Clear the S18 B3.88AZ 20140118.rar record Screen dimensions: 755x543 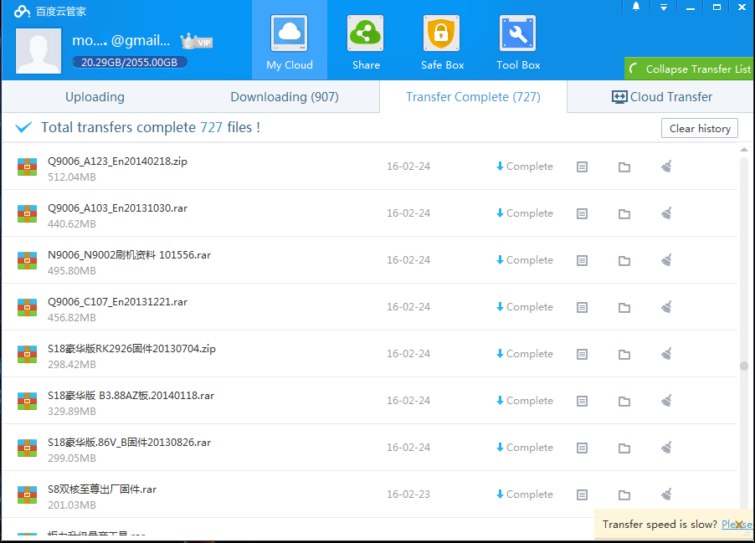click(667, 401)
